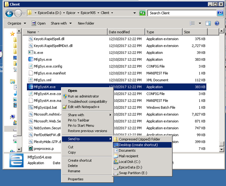Click the Search magnifier icon
226x186 pixels.
220,13
